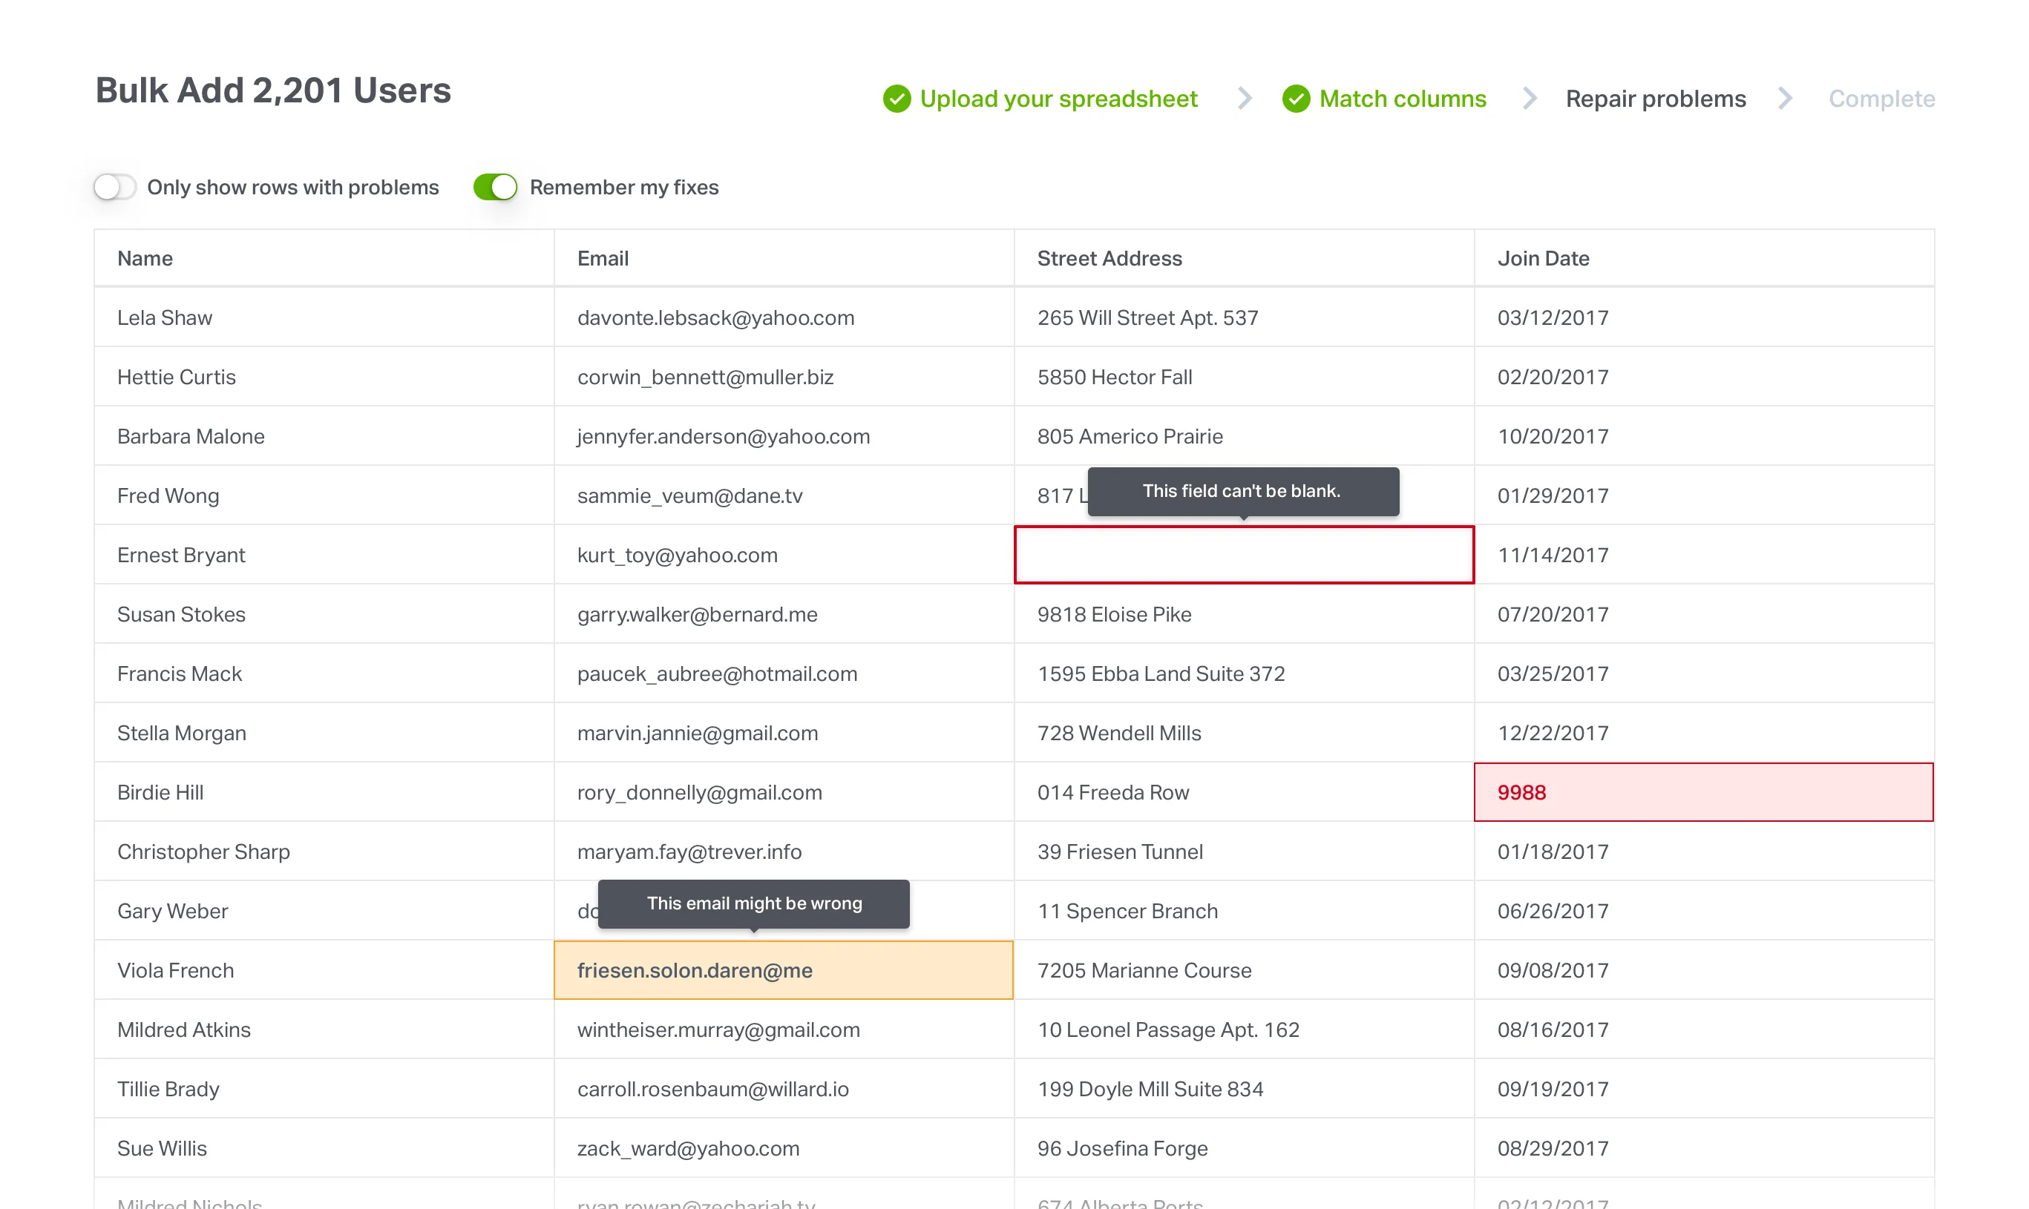Click chevron after Upload your spreadsheet step
This screenshot has height=1209, width=2029.
pos(1244,99)
